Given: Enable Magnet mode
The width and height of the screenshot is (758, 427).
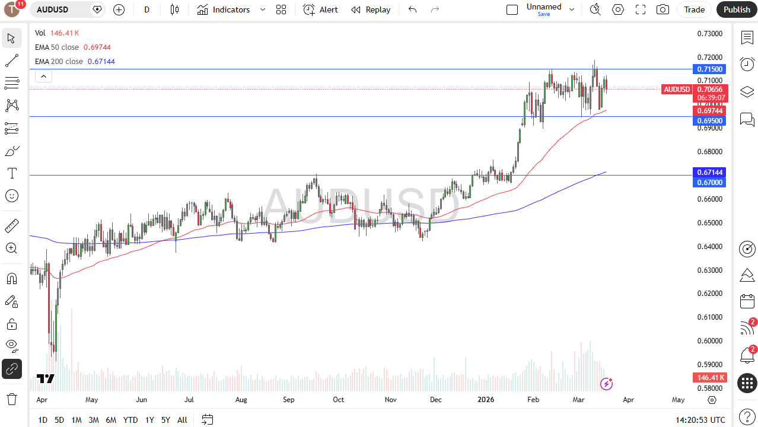Looking at the screenshot, I should click(12, 278).
